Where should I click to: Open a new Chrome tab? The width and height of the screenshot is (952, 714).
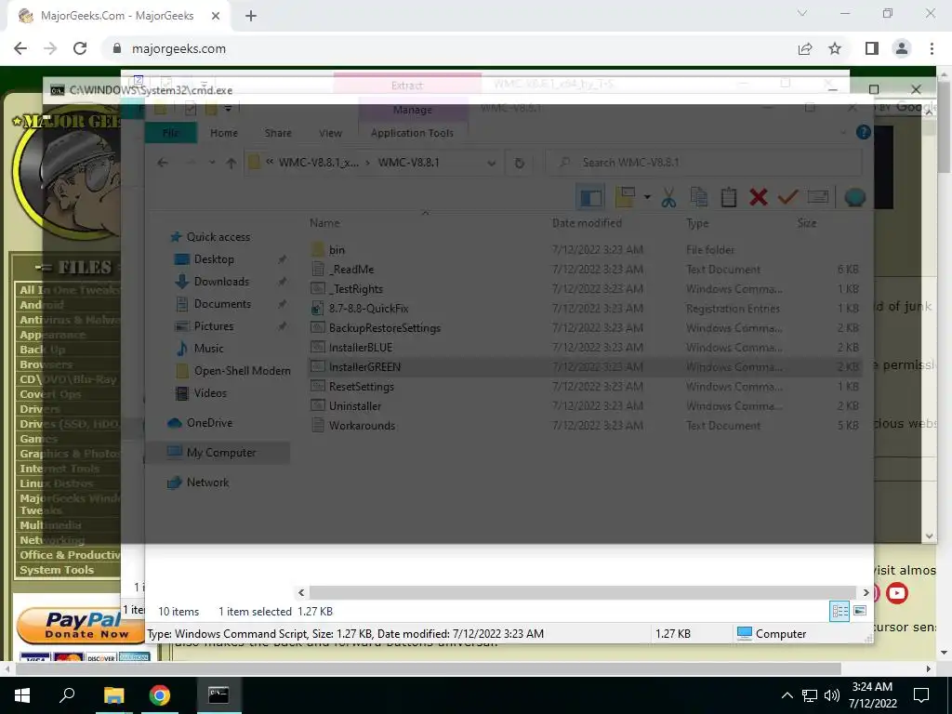pyautogui.click(x=251, y=16)
